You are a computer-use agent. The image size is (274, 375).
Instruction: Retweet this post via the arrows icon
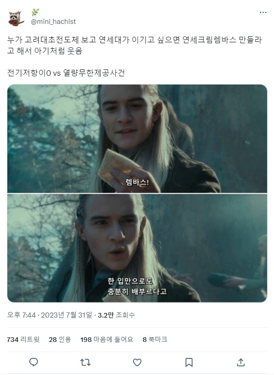[85, 362]
